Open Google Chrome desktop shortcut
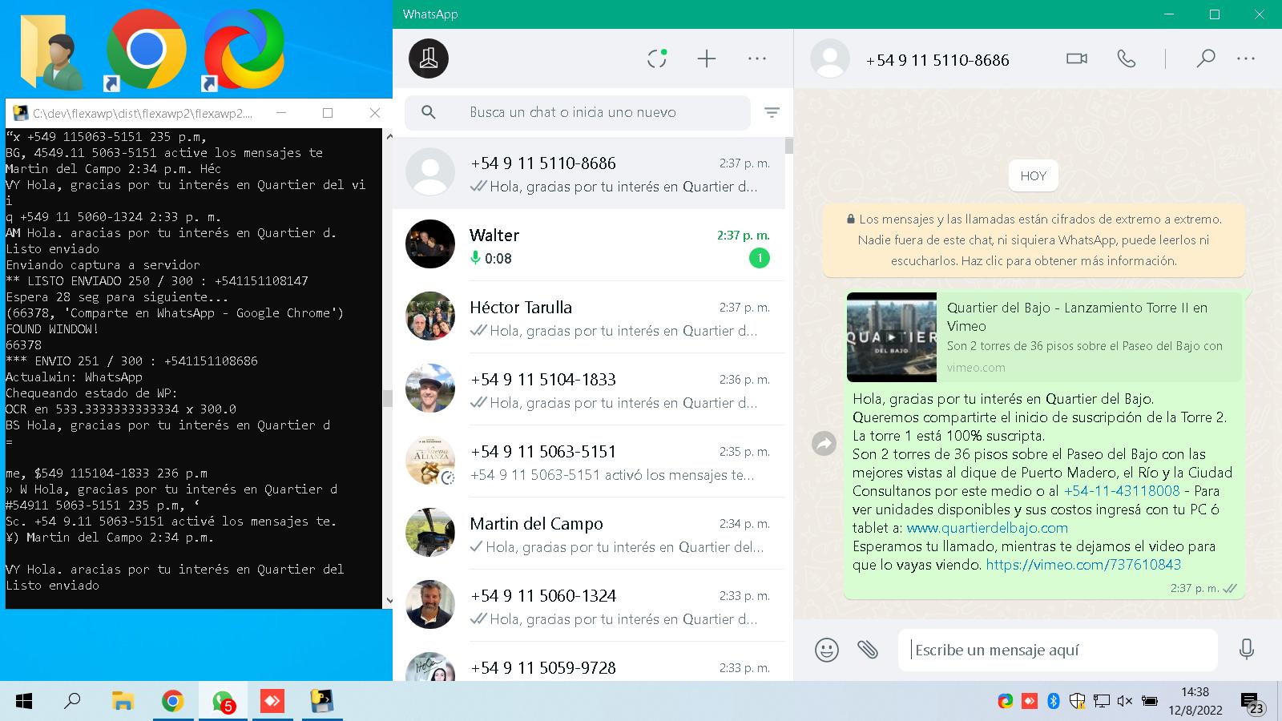This screenshot has height=721, width=1282. pos(146,50)
